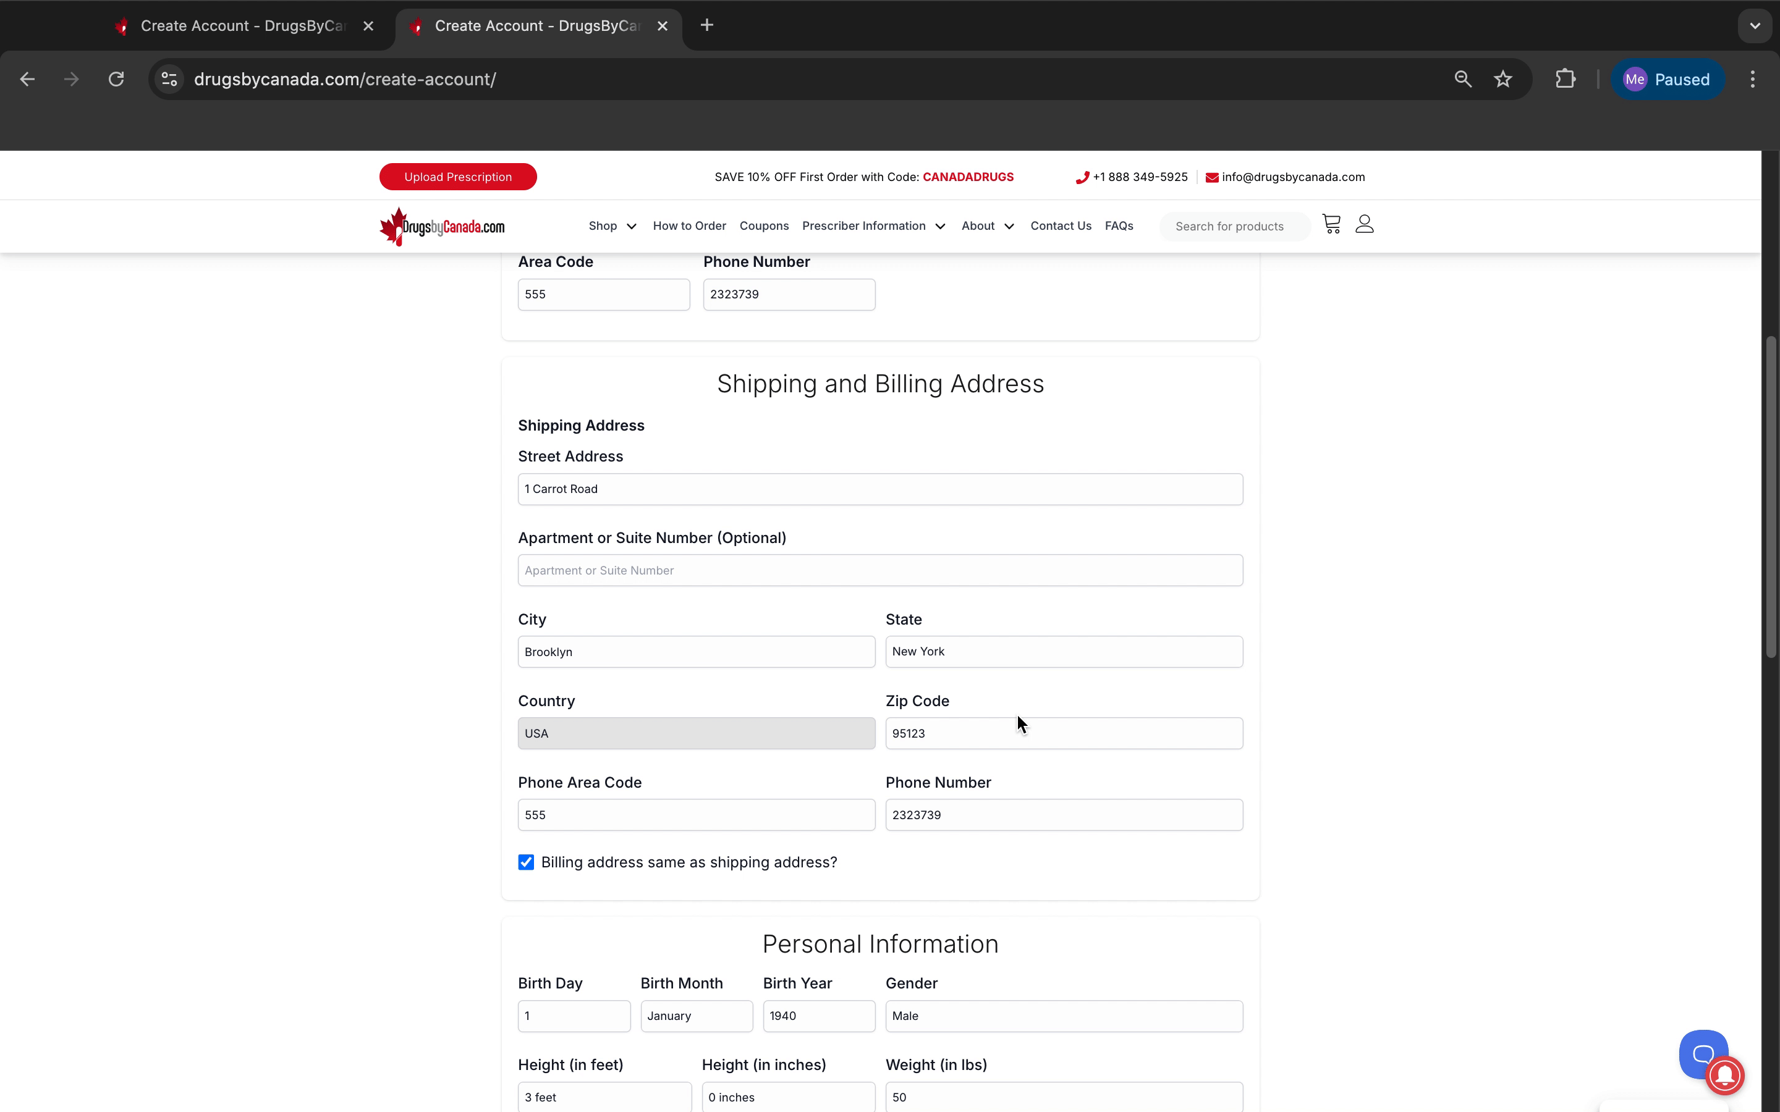Reload the page
This screenshot has height=1112, width=1780.
click(116, 80)
